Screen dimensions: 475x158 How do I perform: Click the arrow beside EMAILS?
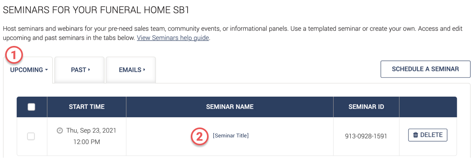144,70
